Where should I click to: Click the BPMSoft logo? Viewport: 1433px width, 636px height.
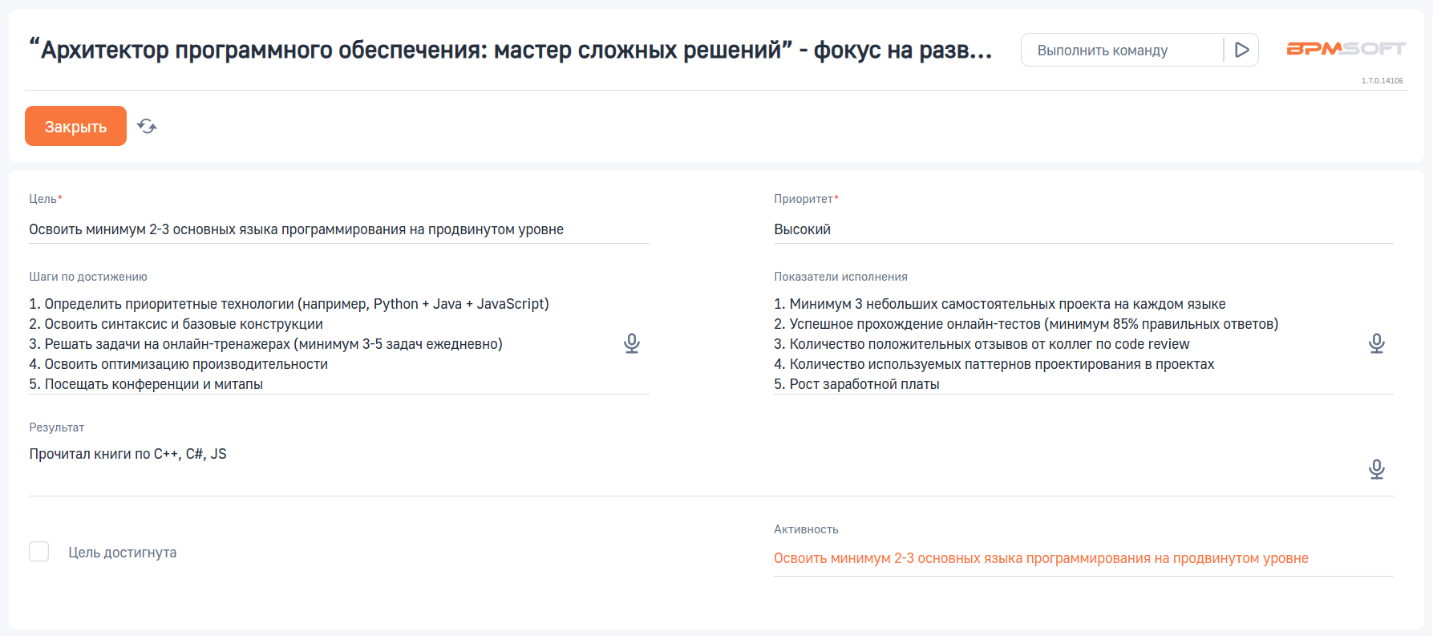[1346, 49]
